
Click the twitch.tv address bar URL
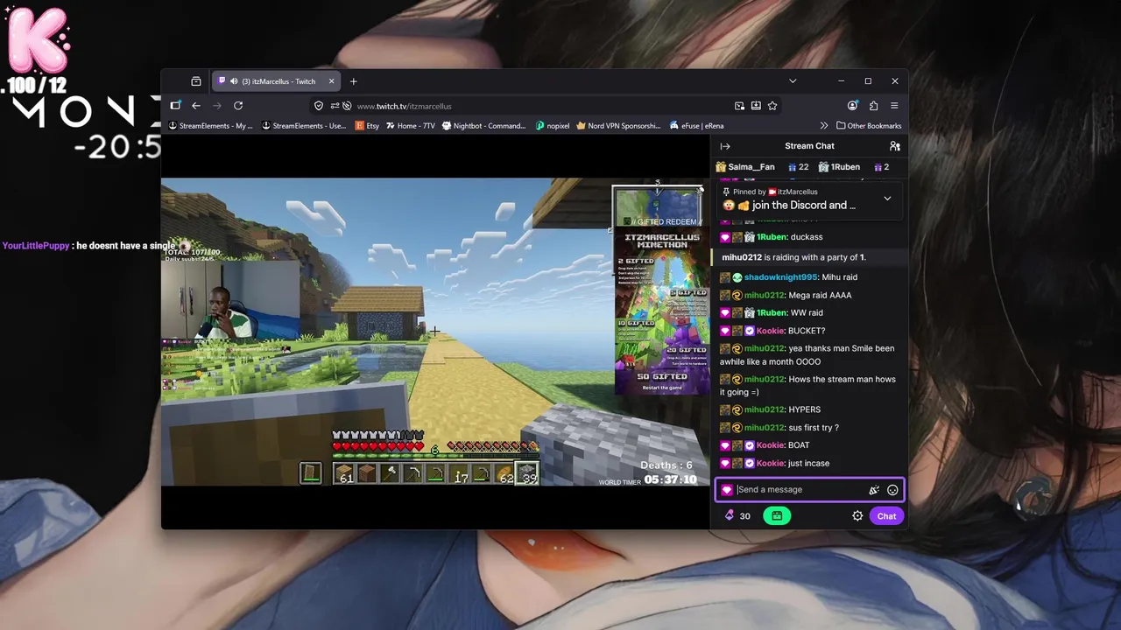(404, 106)
